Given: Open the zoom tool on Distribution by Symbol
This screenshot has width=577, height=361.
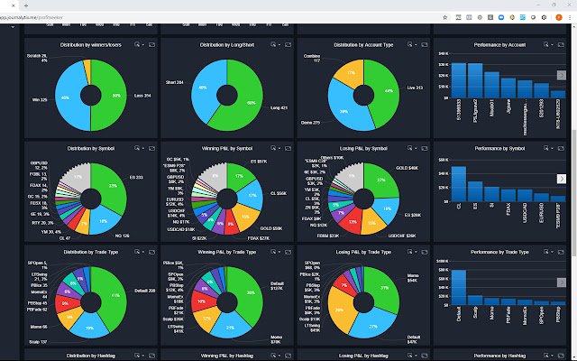Looking at the screenshot, I should 137,148.
